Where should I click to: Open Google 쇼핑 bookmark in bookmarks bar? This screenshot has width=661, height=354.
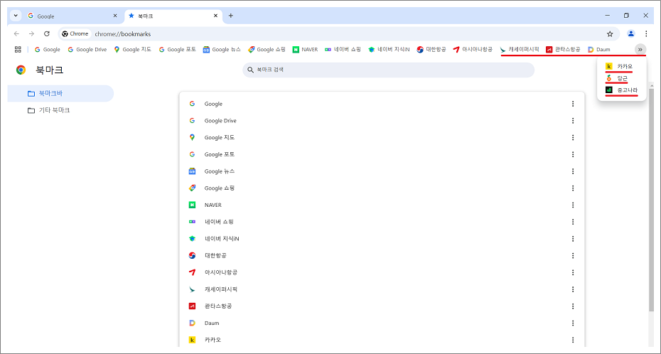pos(267,49)
